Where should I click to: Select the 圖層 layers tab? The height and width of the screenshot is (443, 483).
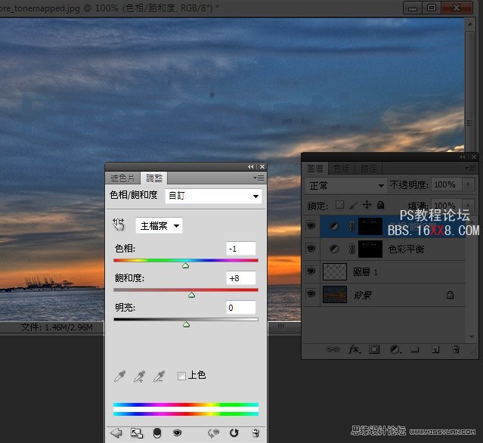pos(315,169)
